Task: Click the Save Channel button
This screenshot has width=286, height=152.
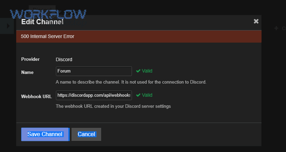Action: click(x=45, y=134)
